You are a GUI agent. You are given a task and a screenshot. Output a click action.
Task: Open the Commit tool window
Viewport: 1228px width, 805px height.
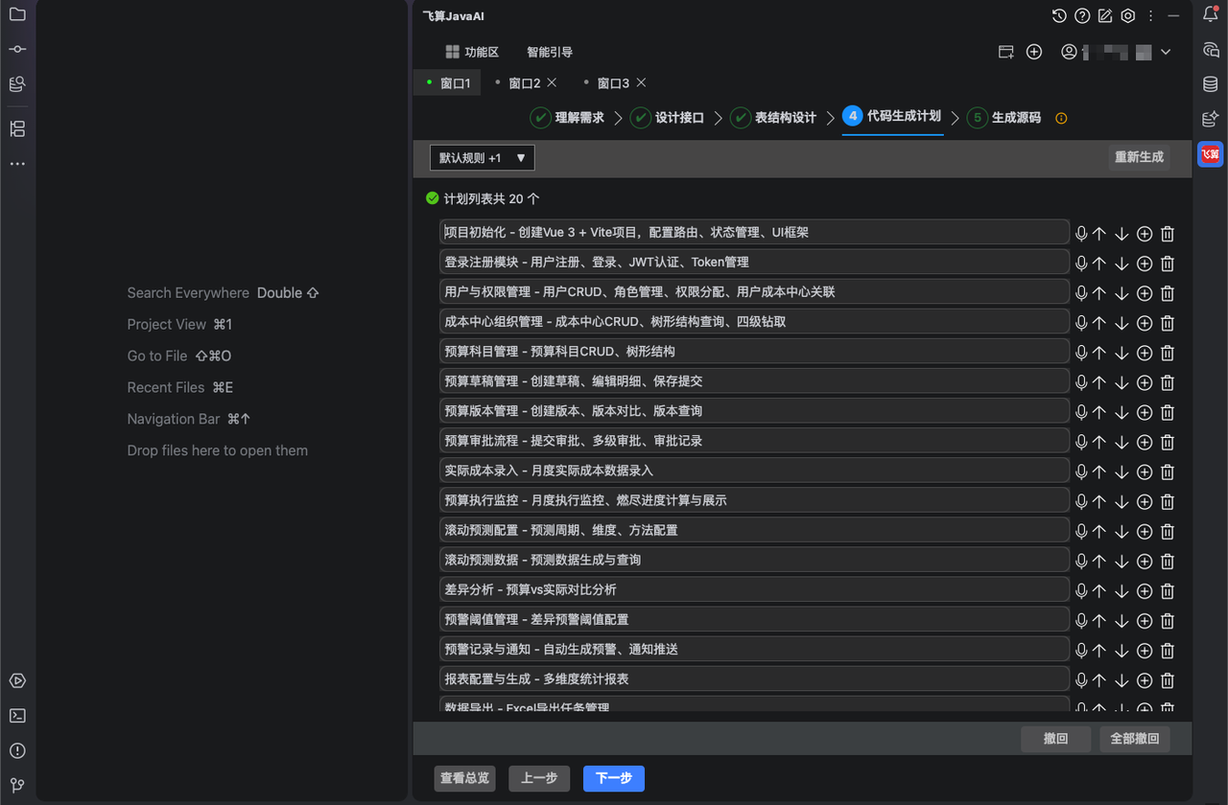coord(17,49)
